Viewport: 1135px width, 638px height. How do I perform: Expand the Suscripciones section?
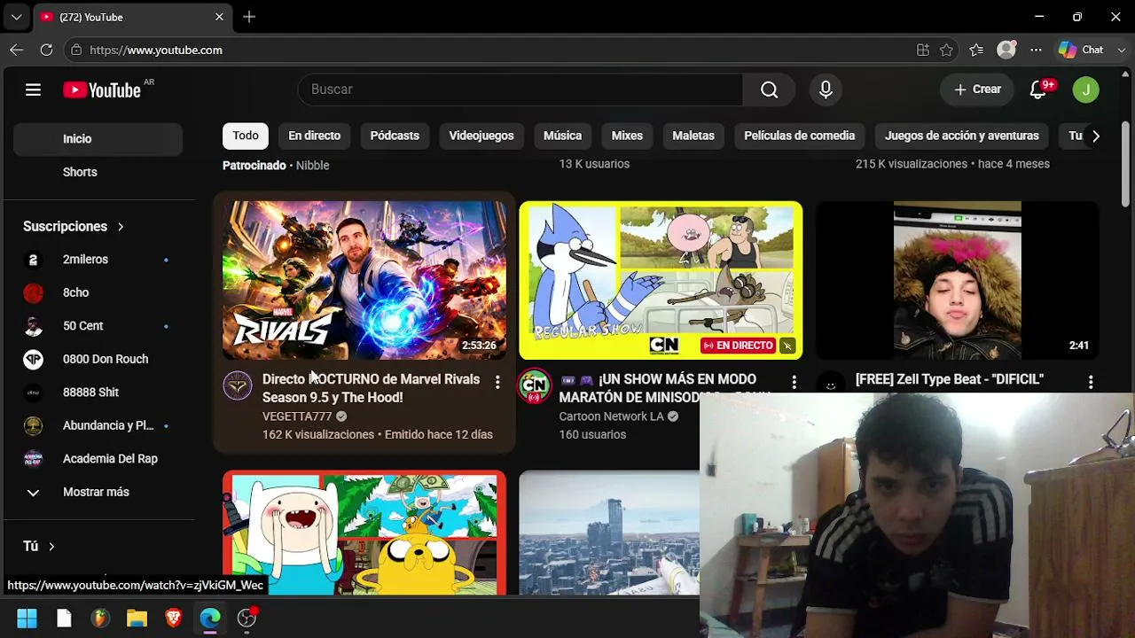74,226
